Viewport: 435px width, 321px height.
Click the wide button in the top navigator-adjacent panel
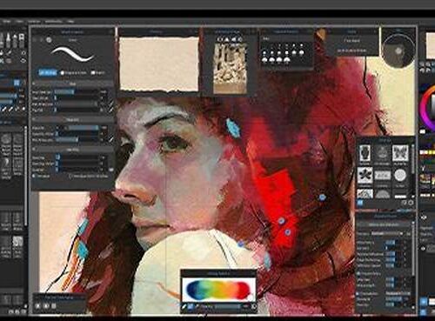point(351,41)
